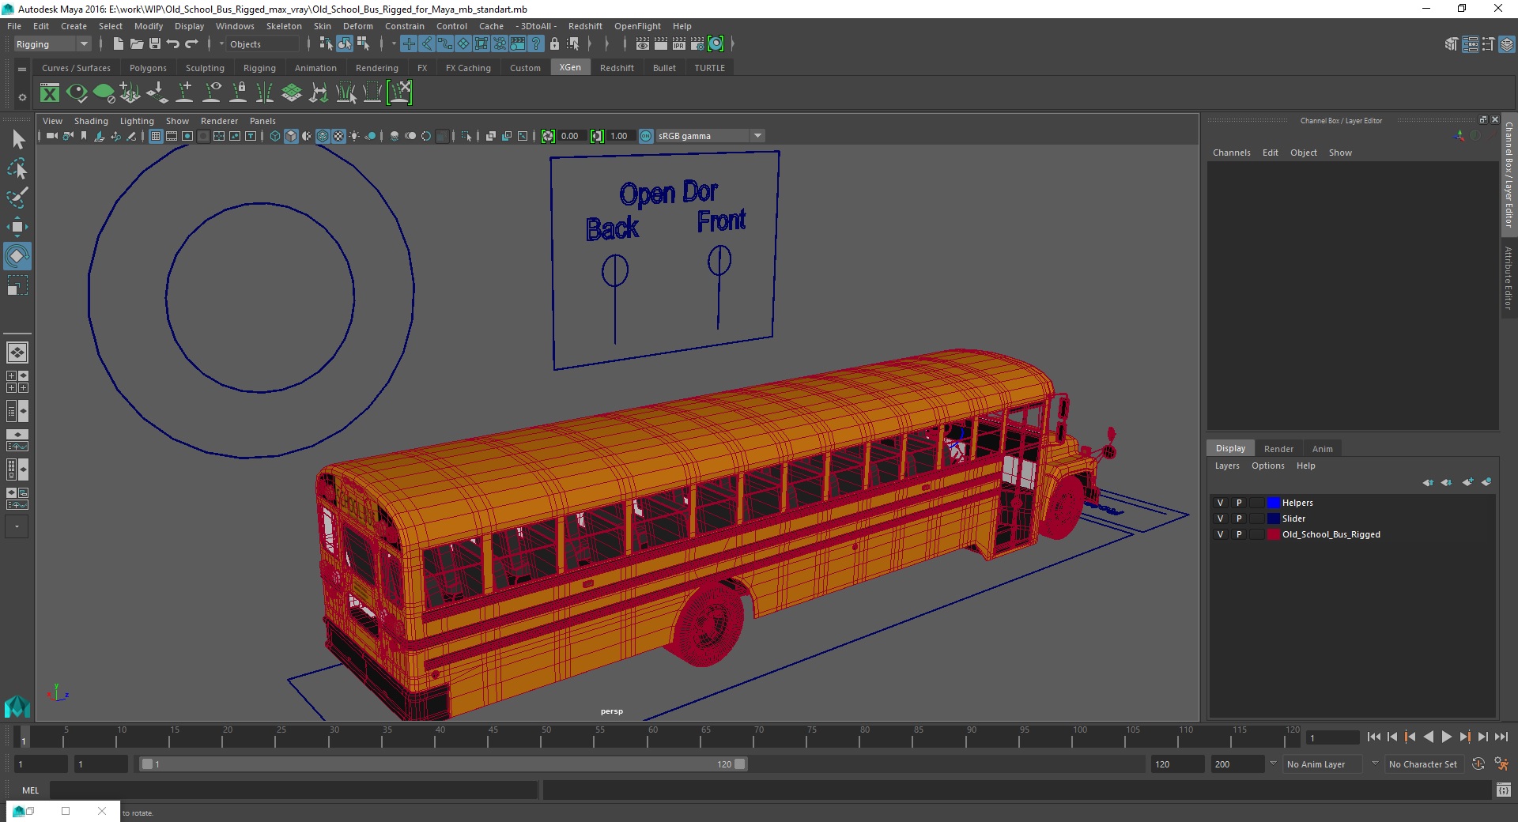Click the Play forwards button
This screenshot has height=822, width=1518.
[1446, 737]
